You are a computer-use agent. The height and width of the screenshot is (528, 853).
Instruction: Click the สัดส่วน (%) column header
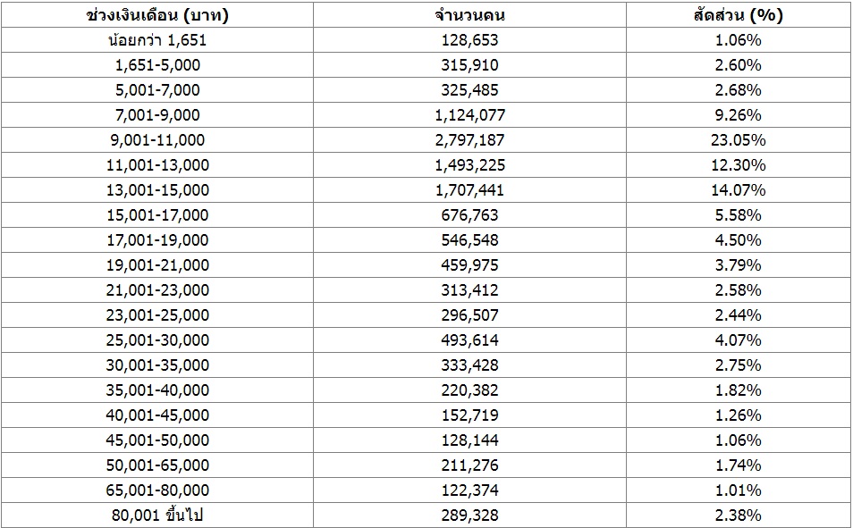click(739, 14)
